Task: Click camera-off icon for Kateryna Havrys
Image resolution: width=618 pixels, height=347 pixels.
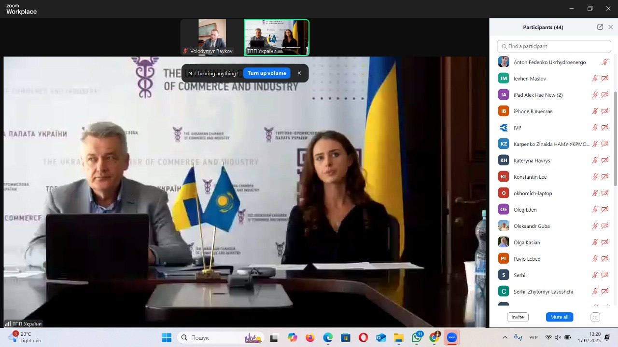Action: [x=605, y=160]
